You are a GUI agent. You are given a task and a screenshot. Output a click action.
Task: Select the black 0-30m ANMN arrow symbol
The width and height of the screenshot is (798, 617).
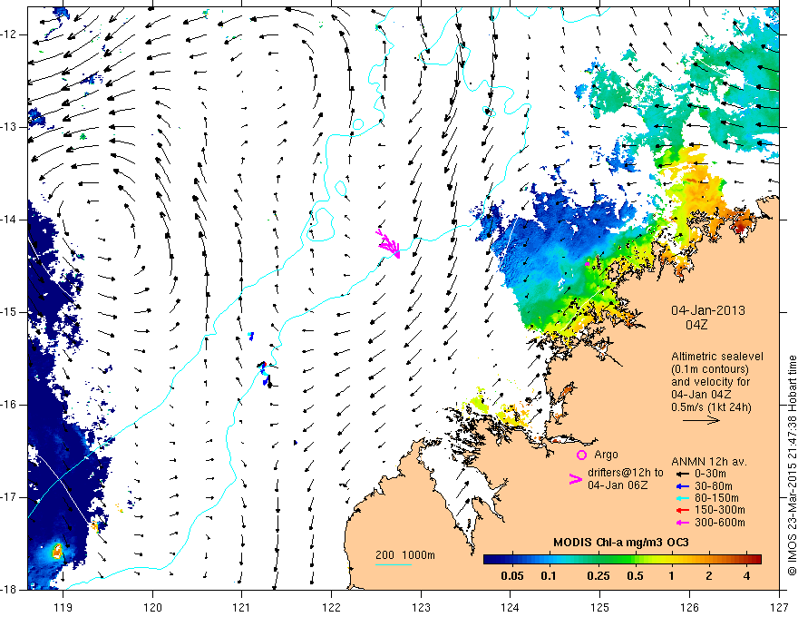[682, 474]
